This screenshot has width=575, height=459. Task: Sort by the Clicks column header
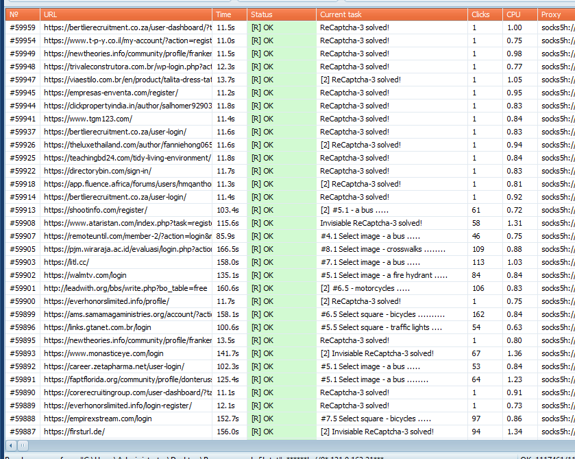[485, 14]
